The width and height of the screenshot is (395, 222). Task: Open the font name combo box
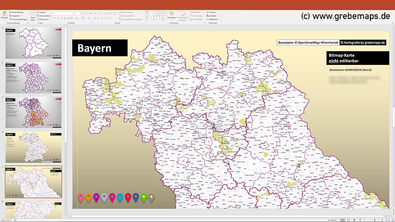point(63,14)
